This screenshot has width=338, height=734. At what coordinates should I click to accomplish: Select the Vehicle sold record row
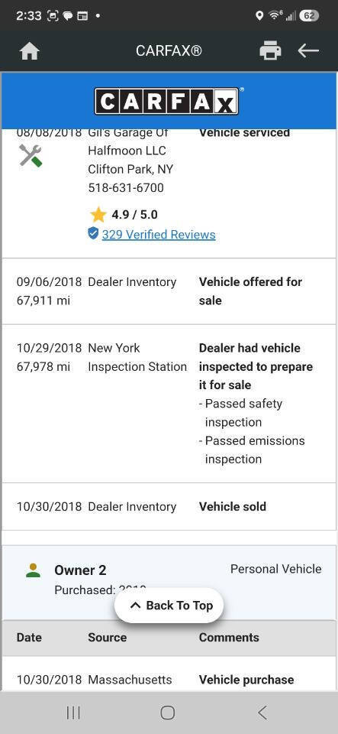(x=169, y=506)
